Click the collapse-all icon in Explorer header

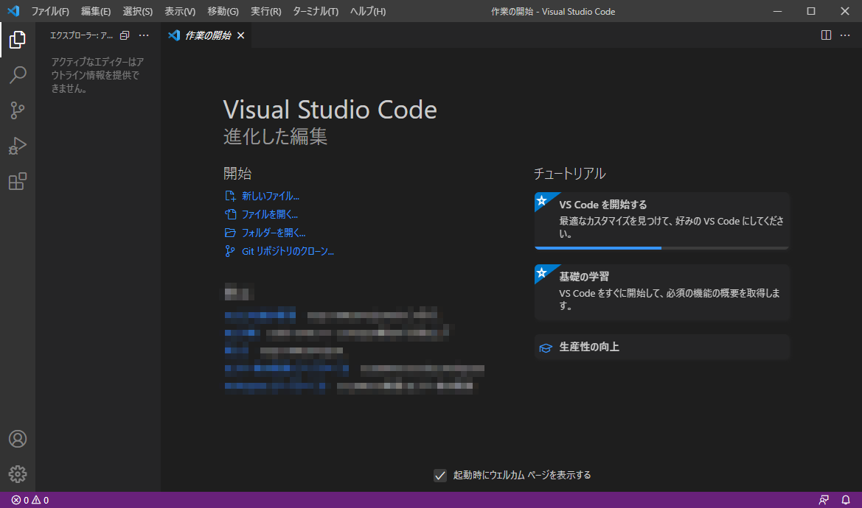click(125, 35)
